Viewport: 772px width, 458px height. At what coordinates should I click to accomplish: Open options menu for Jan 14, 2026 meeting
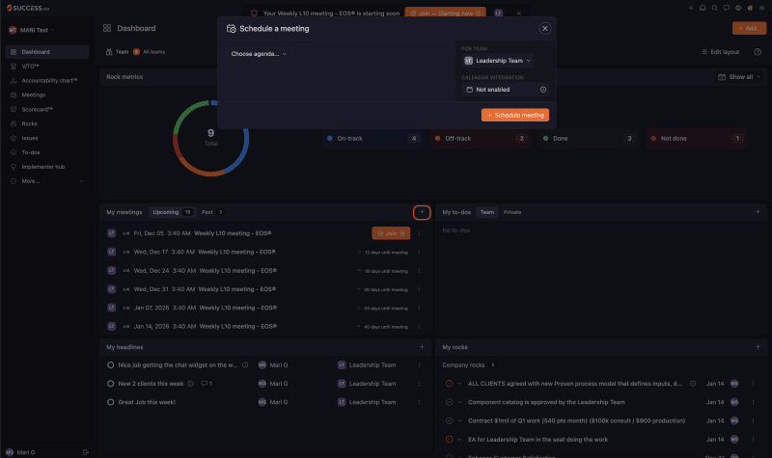pos(419,326)
